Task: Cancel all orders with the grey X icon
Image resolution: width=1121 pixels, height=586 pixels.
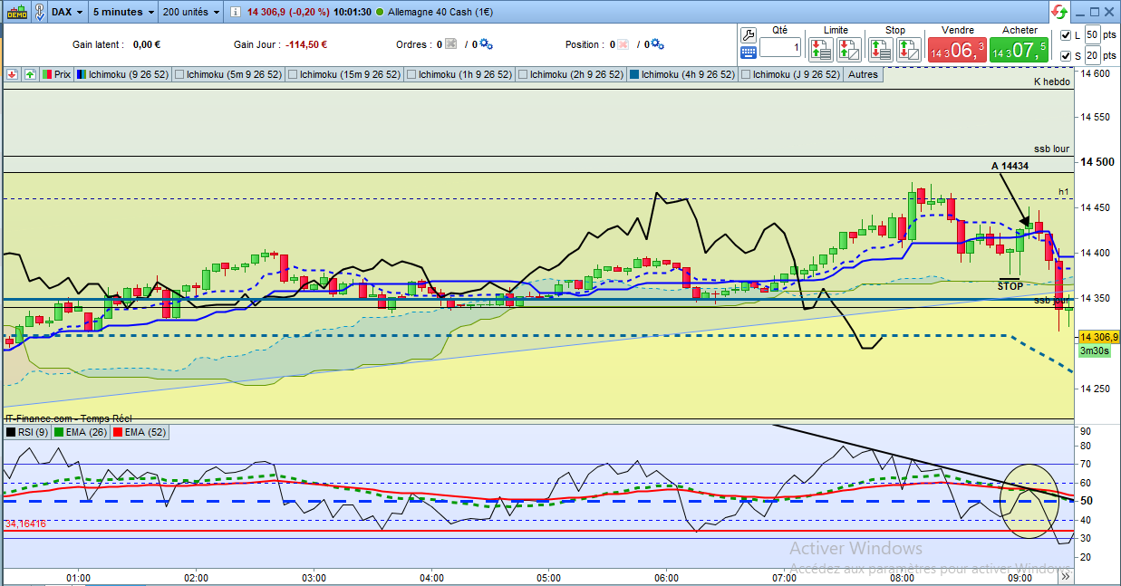Action: pos(451,43)
